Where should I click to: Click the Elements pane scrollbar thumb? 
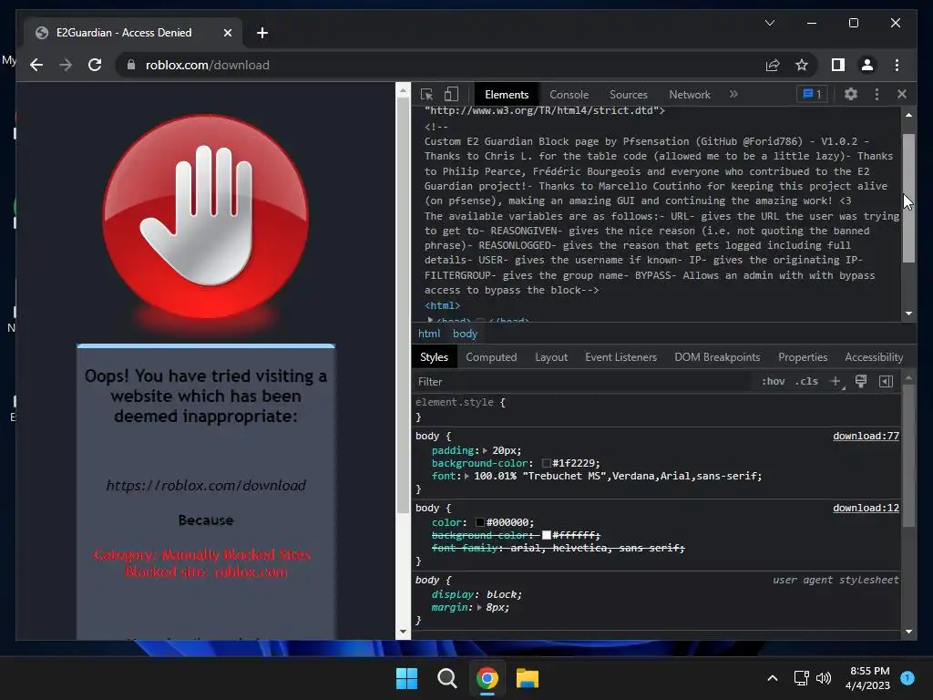coord(908,198)
